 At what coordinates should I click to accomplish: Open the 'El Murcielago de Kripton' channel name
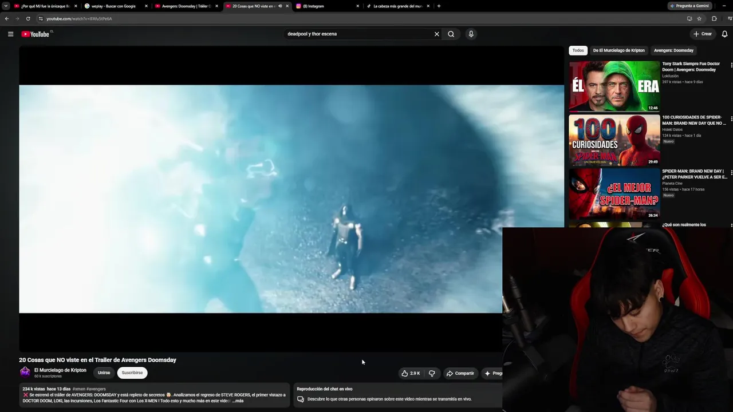60,370
